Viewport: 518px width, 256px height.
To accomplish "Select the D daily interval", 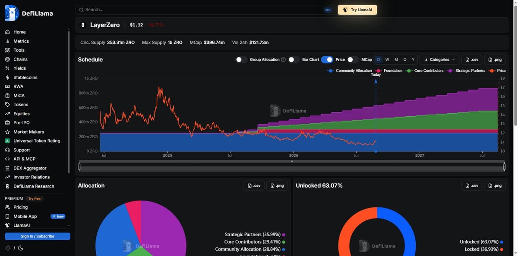I will click(379, 60).
